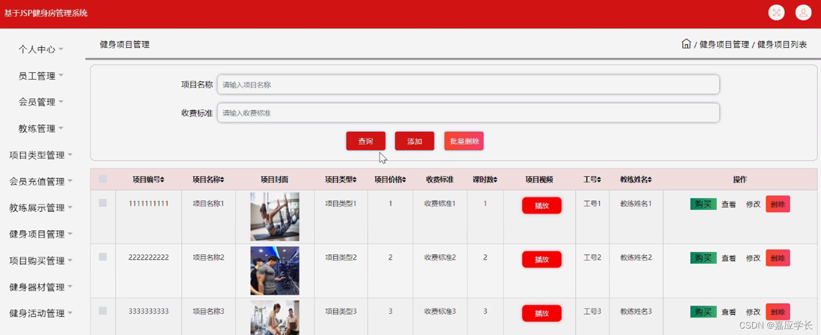Viewport: 821px width, 335px height.
Task: Click 修改 for the 项目名称1 row
Action: point(753,204)
